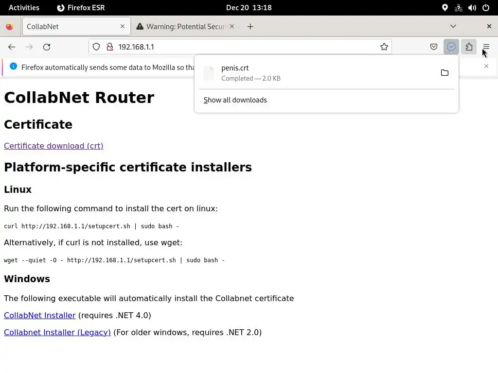Click the insecure connection padlock icon
This screenshot has width=498, height=373.
110,47
